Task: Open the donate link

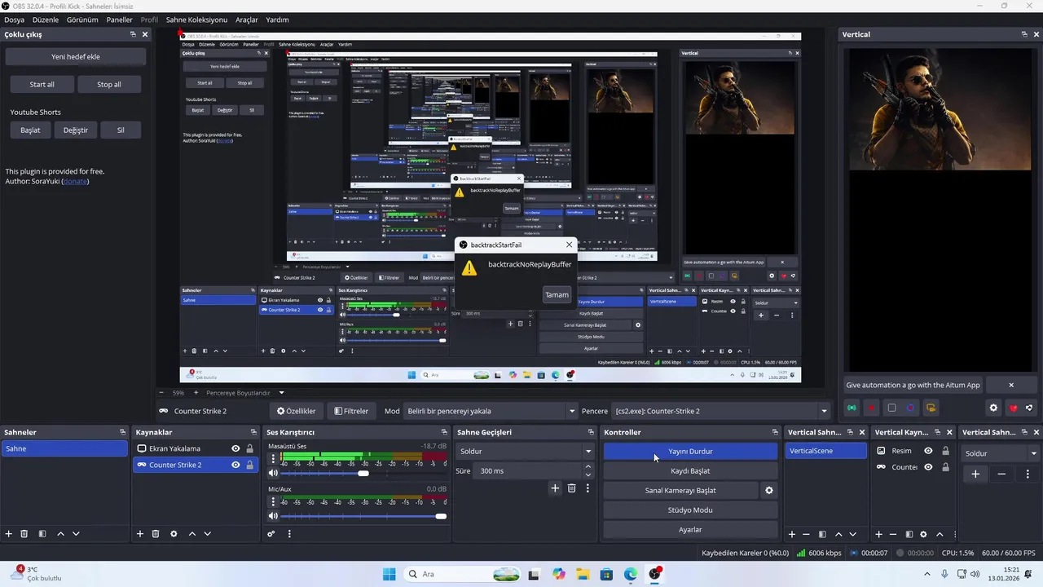Action: tap(75, 181)
